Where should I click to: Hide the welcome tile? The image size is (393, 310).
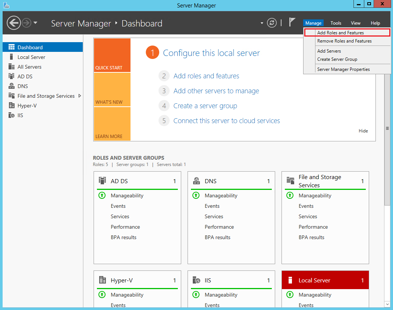(x=363, y=131)
